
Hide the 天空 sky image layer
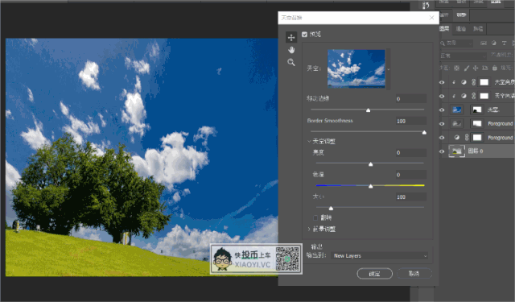[x=442, y=110]
